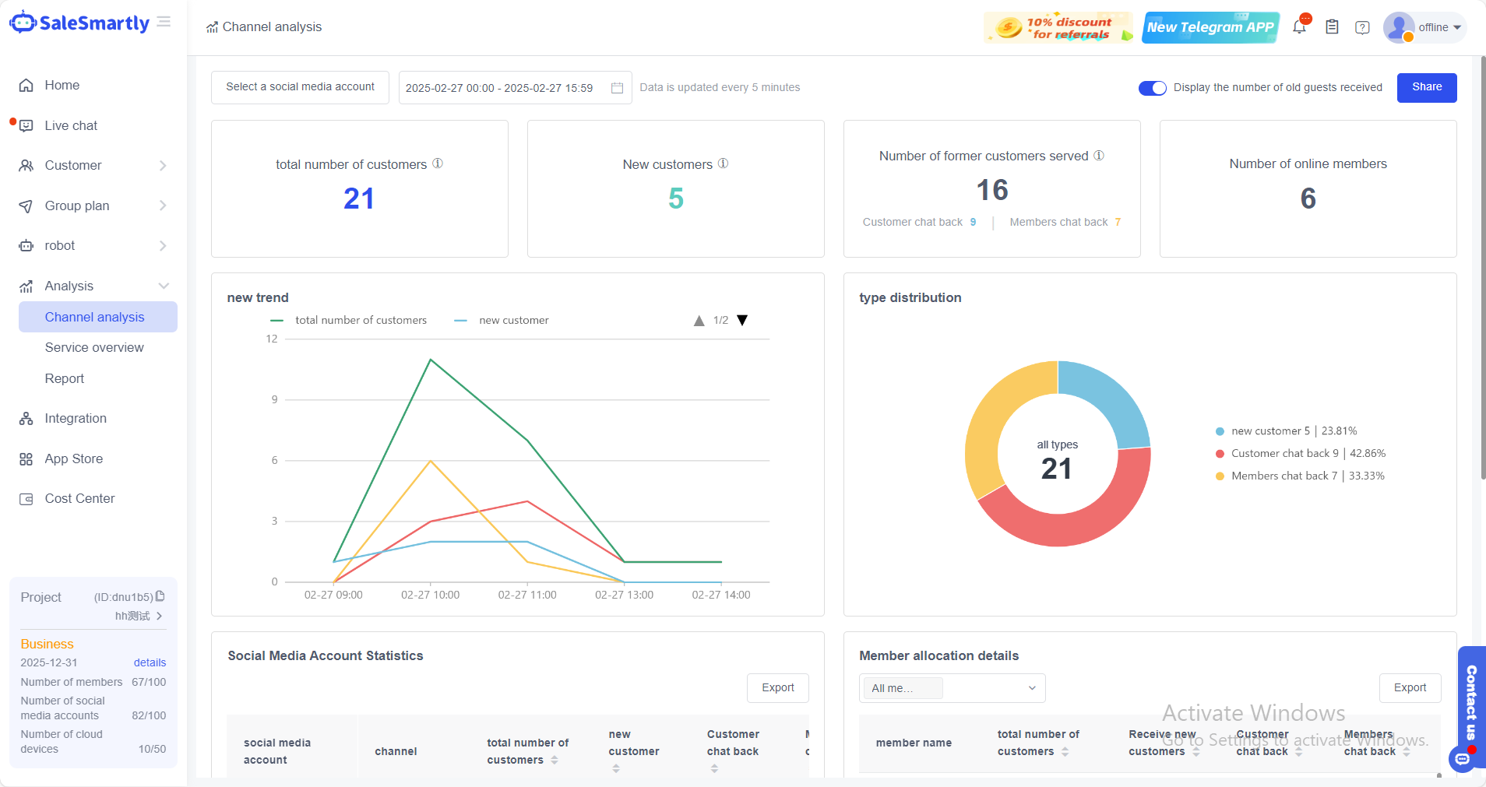
Task: Open the floating chat support icon
Action: (x=1463, y=757)
